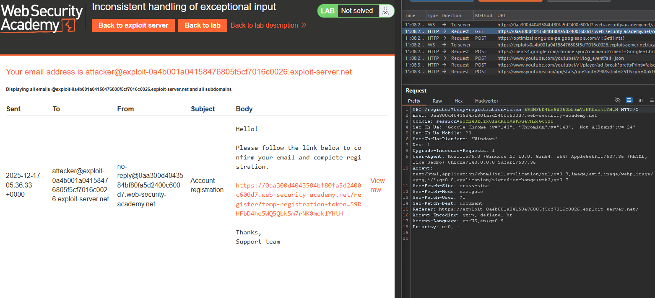Screen dimensions: 655x298
Task: Toggle the word wrap icon in Request panel
Action: (x=629, y=100)
